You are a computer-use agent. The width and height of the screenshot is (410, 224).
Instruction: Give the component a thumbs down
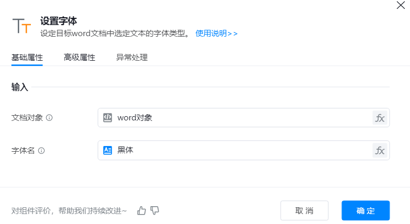154,210
